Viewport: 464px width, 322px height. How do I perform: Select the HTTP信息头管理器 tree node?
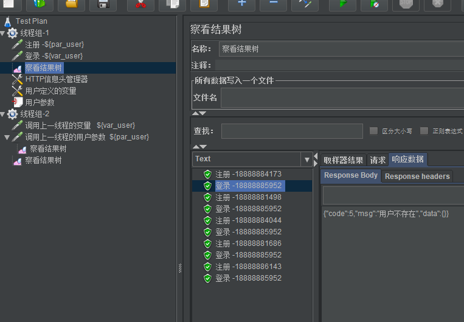coord(57,79)
